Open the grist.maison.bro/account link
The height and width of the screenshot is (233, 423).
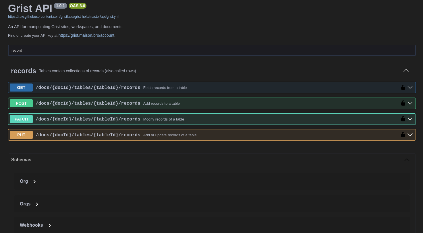pos(86,35)
